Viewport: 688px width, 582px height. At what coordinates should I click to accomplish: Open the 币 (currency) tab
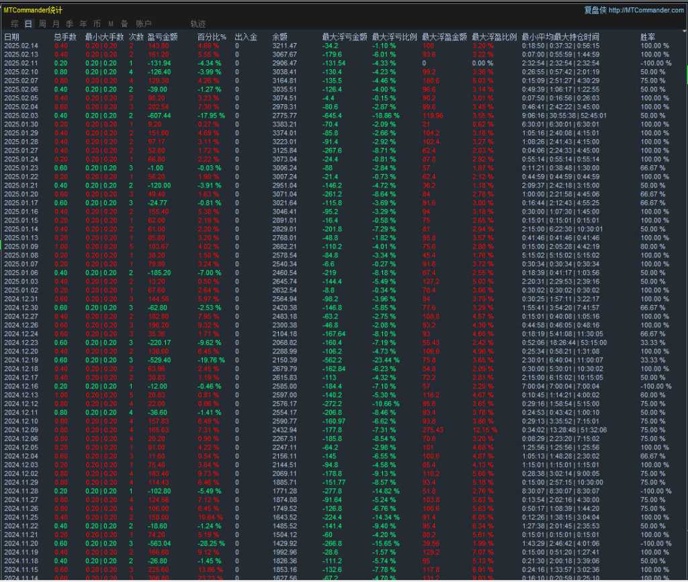97,24
